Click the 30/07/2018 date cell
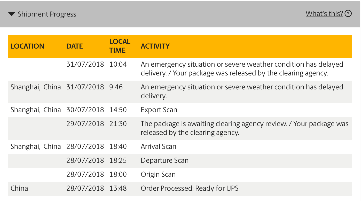The width and height of the screenshot is (362, 201). 85,110
